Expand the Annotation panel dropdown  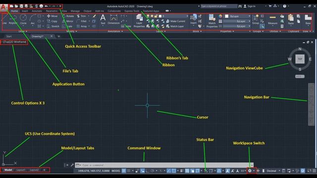pos(115,31)
